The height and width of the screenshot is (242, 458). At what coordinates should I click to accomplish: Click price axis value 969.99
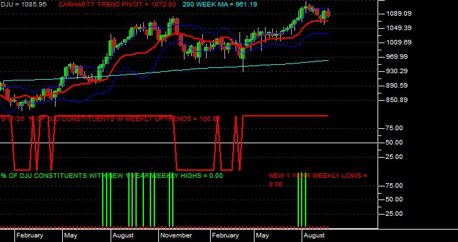tap(396, 57)
